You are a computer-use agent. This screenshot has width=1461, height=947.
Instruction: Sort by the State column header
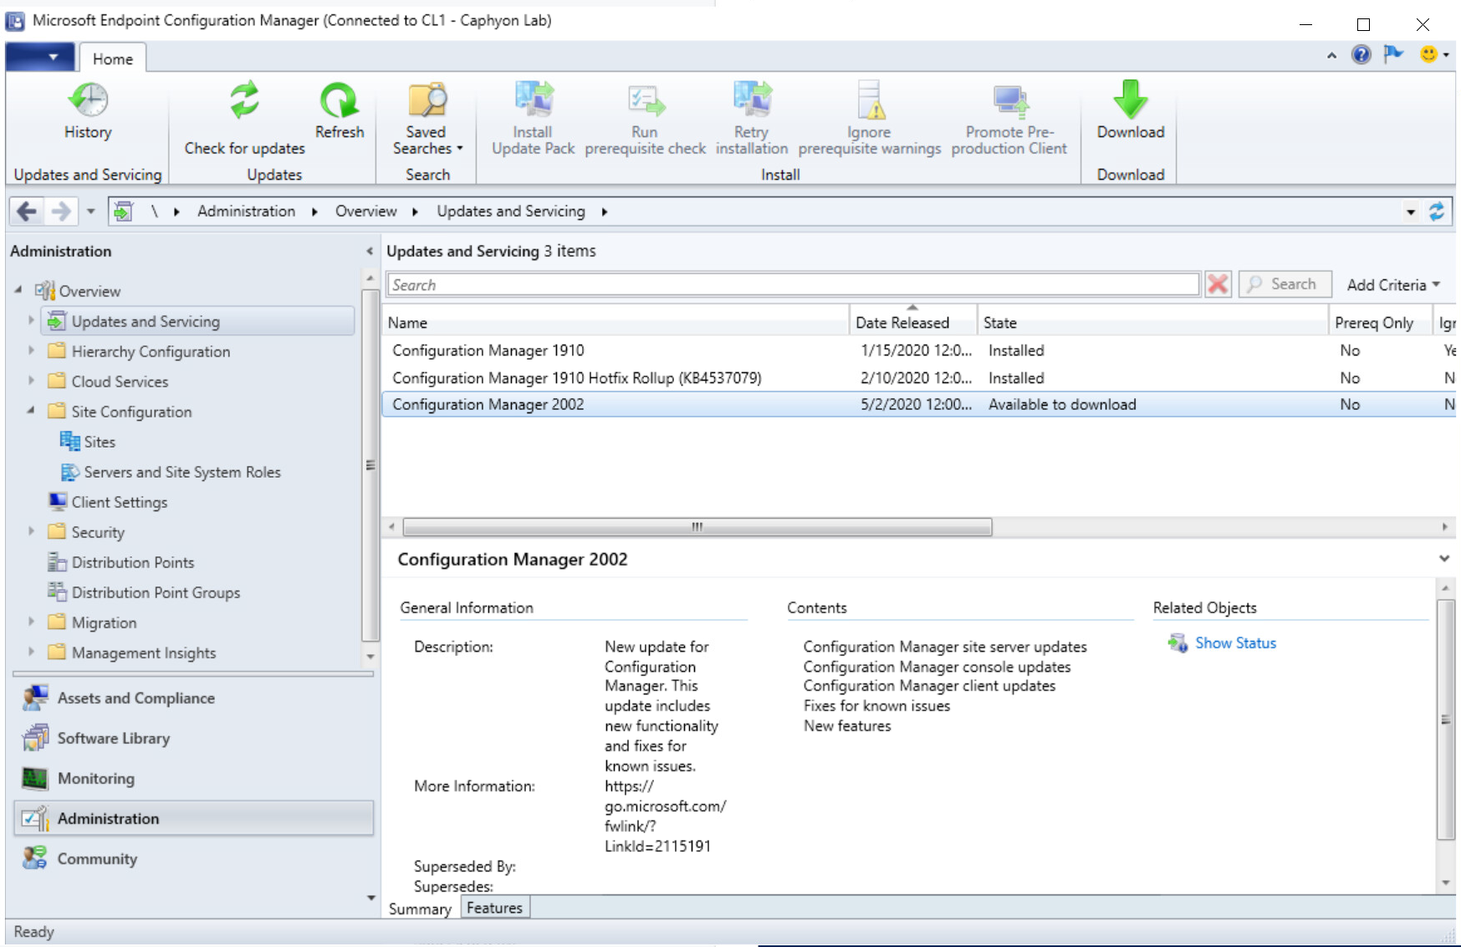point(1153,322)
